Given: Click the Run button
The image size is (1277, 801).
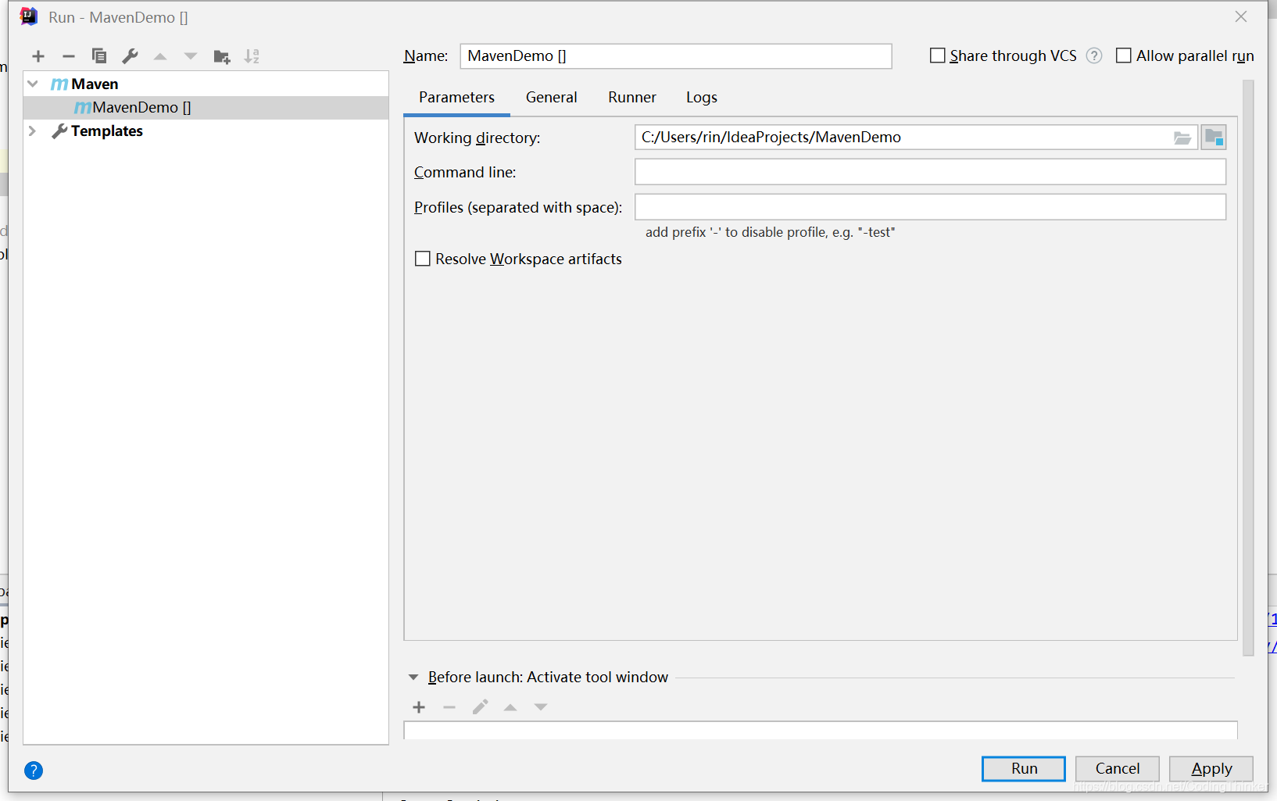Looking at the screenshot, I should tap(1023, 769).
